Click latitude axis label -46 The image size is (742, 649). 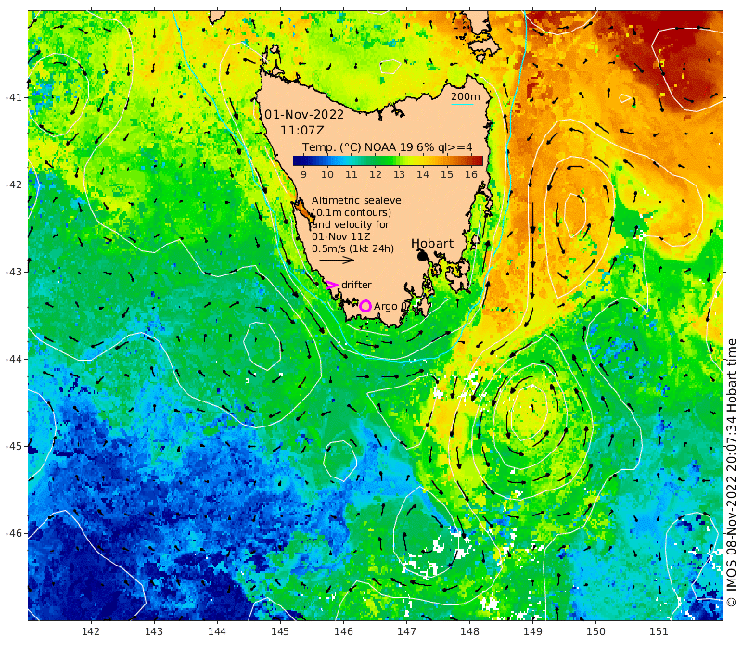[x=14, y=534]
